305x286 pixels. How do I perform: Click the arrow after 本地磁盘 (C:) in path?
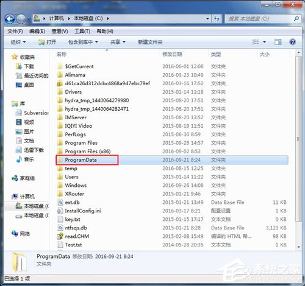(108, 19)
